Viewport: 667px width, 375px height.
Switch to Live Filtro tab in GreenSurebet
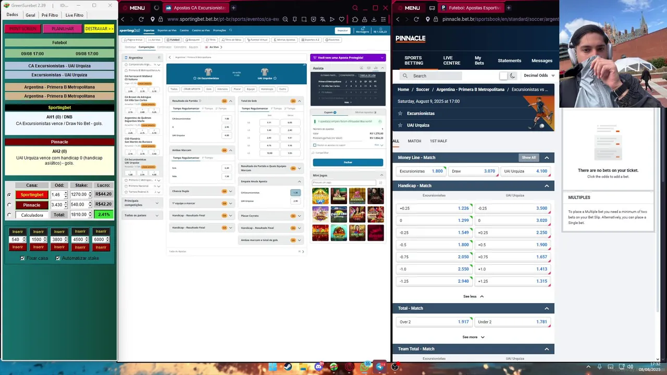tap(74, 15)
